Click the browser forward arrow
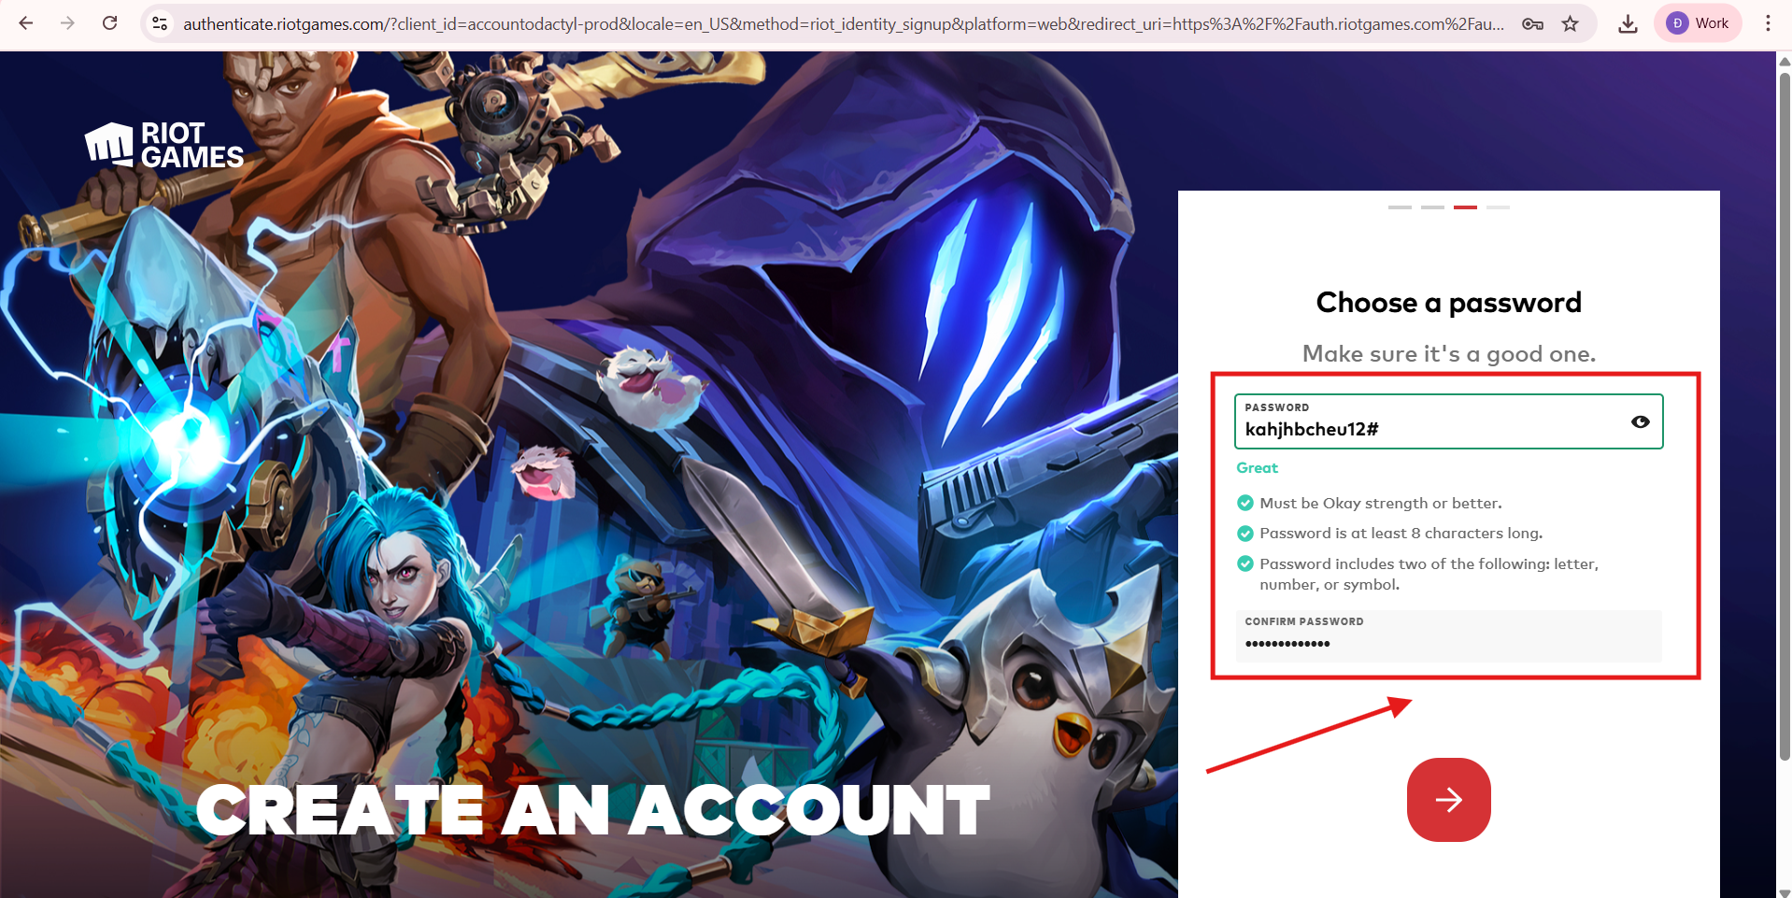This screenshot has height=898, width=1792. 67,23
